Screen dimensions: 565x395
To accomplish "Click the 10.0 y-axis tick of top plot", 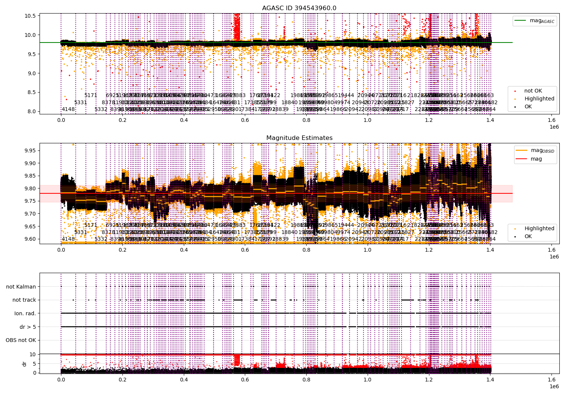I will (x=30, y=35).
